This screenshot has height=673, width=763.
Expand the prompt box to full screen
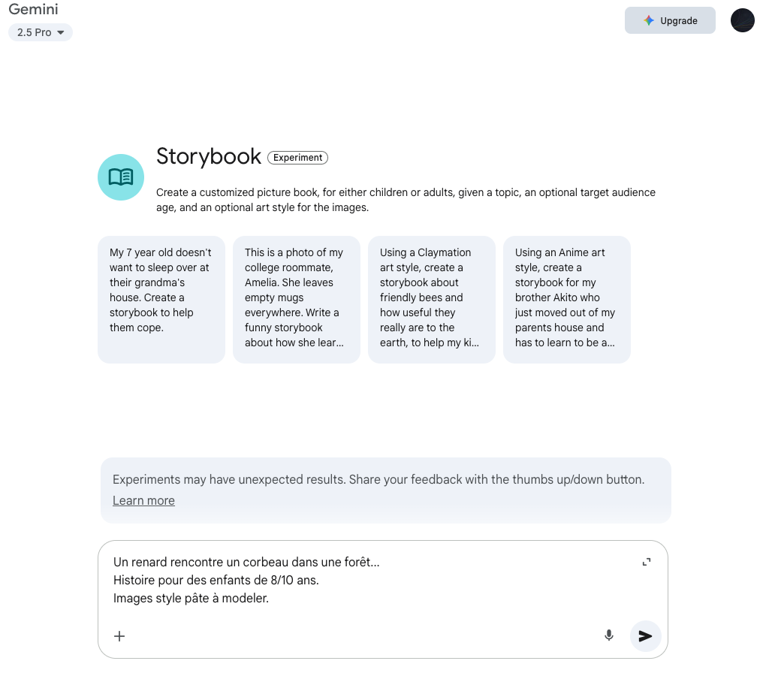click(646, 562)
